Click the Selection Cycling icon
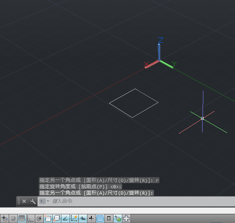The height and width of the screenshot is (223, 235). 117,218
